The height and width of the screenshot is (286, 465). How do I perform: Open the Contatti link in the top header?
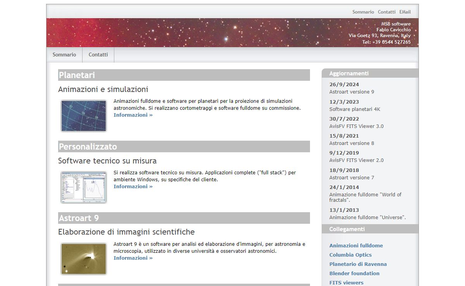[387, 12]
